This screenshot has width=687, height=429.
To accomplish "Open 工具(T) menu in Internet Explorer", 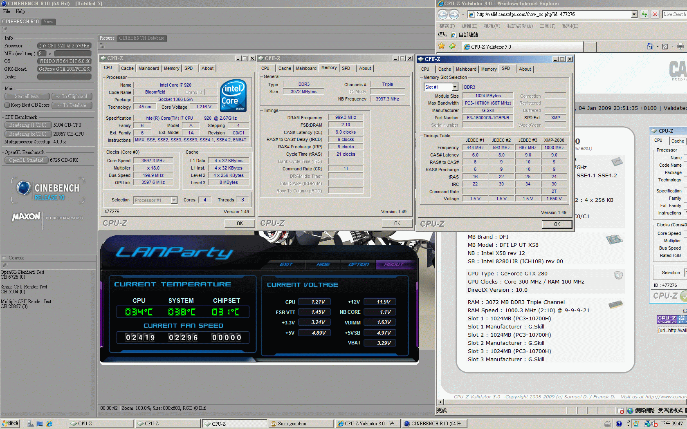I will point(547,26).
